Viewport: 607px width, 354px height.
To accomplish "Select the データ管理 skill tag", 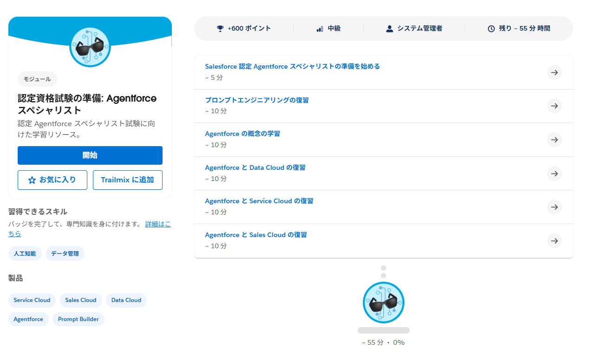I will [65, 254].
